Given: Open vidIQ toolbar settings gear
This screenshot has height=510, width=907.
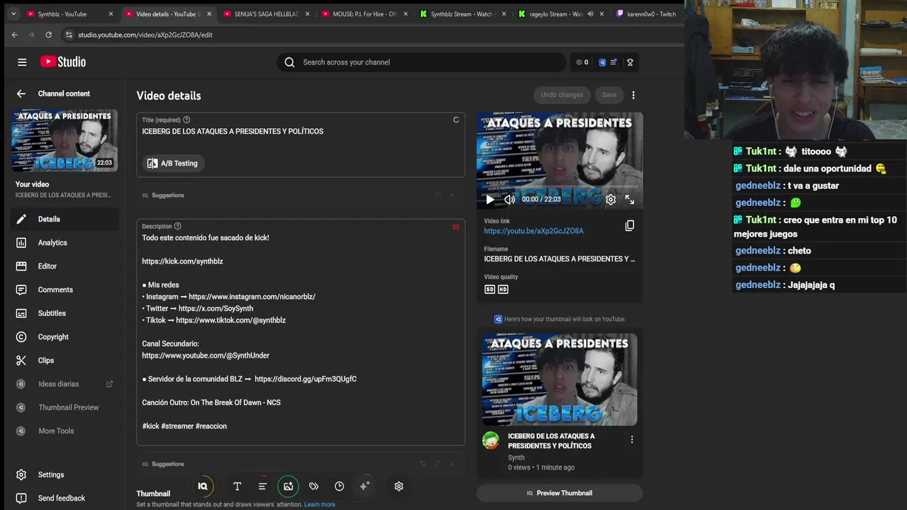Looking at the screenshot, I should click(x=399, y=487).
